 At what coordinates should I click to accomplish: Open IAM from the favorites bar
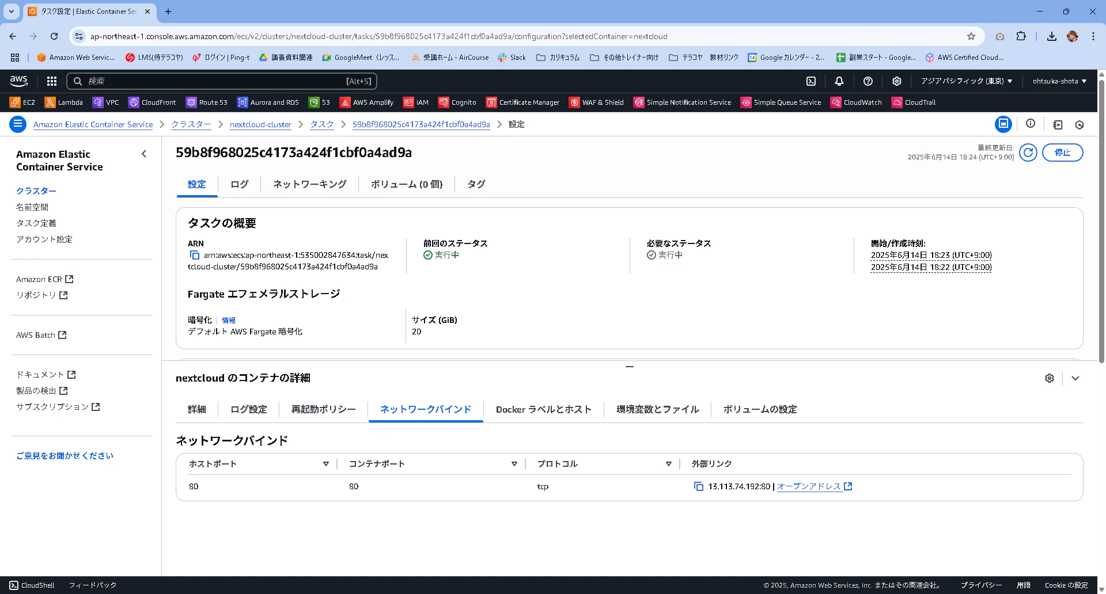tap(416, 102)
